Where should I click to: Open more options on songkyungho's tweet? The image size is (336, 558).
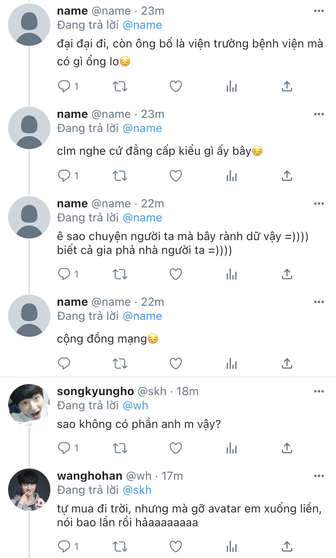(319, 391)
